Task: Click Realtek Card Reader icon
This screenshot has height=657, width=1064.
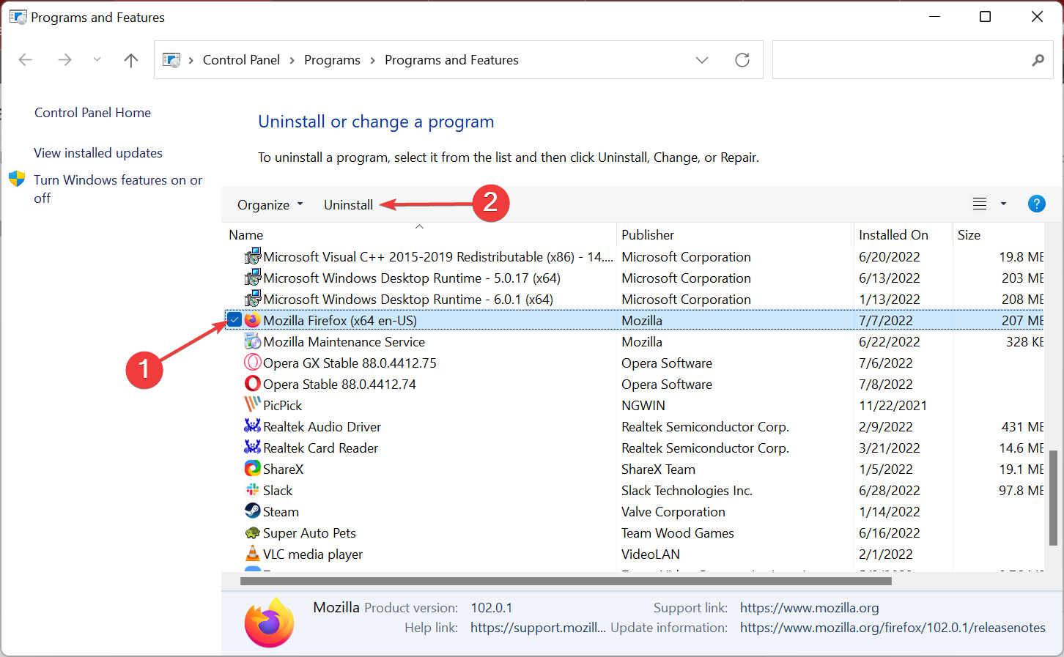Action: 253,447
